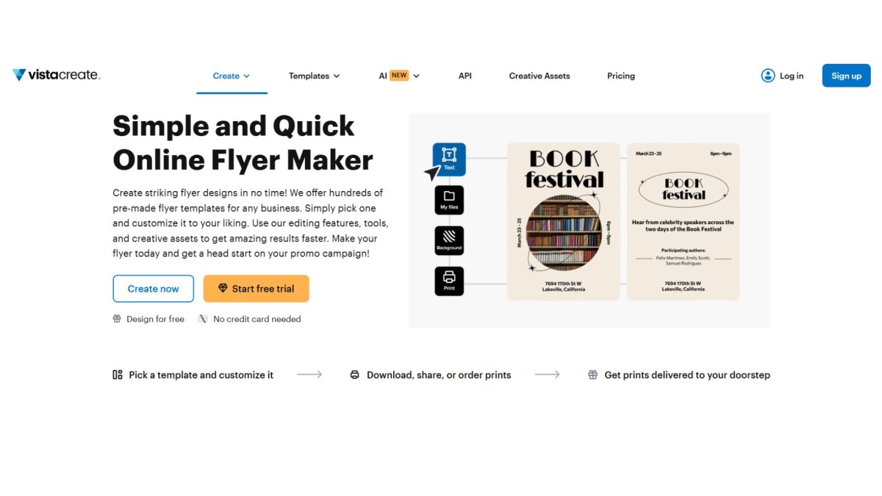Click the user profile icon beside Log in
882x496 pixels.
[x=768, y=76]
